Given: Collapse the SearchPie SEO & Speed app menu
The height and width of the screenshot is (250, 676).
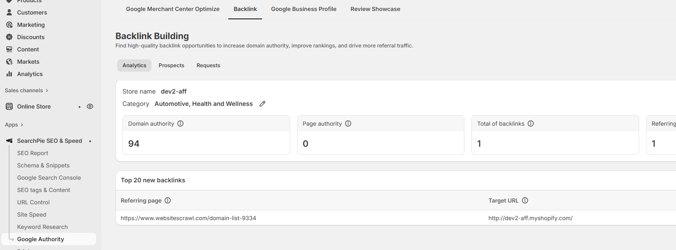Looking at the screenshot, I should coord(49,141).
